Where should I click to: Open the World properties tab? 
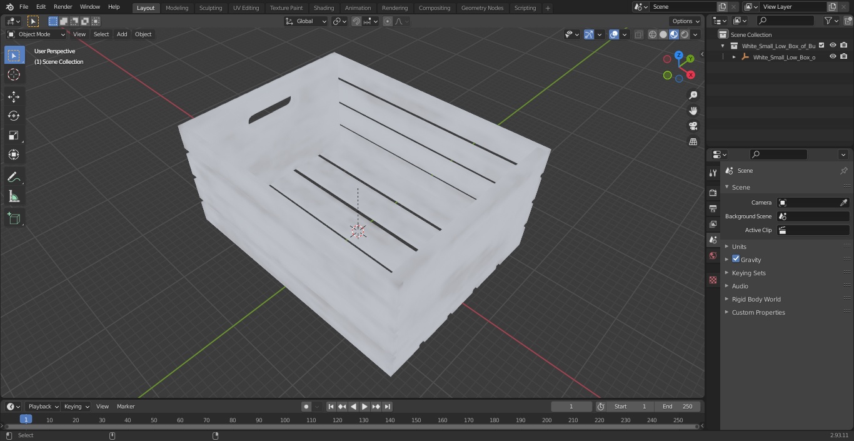click(x=713, y=255)
